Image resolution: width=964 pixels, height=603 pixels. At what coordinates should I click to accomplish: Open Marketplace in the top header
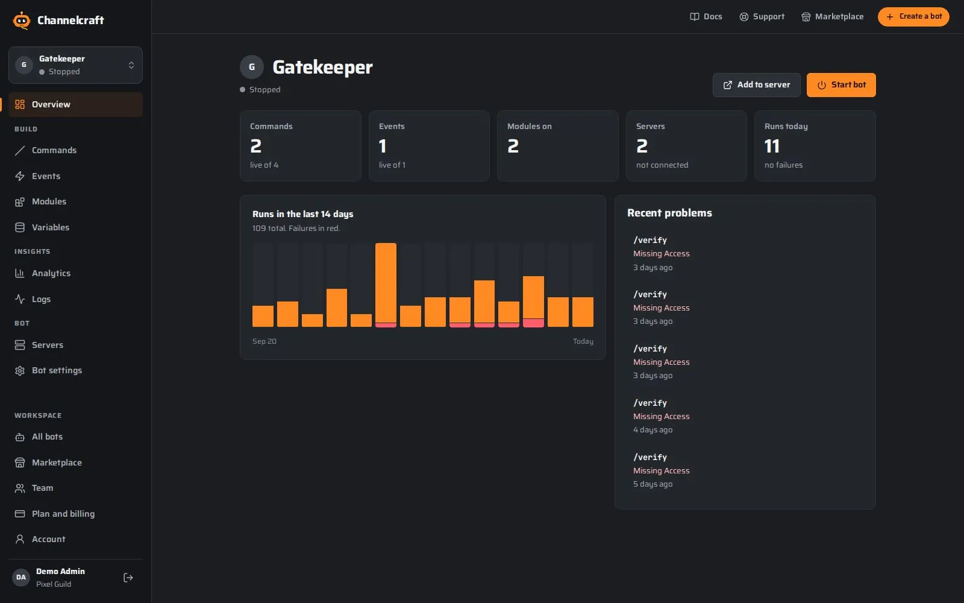(832, 17)
